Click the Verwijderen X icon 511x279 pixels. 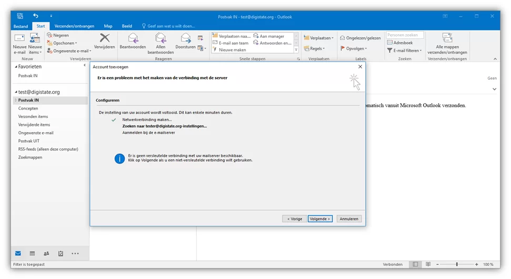click(x=105, y=38)
